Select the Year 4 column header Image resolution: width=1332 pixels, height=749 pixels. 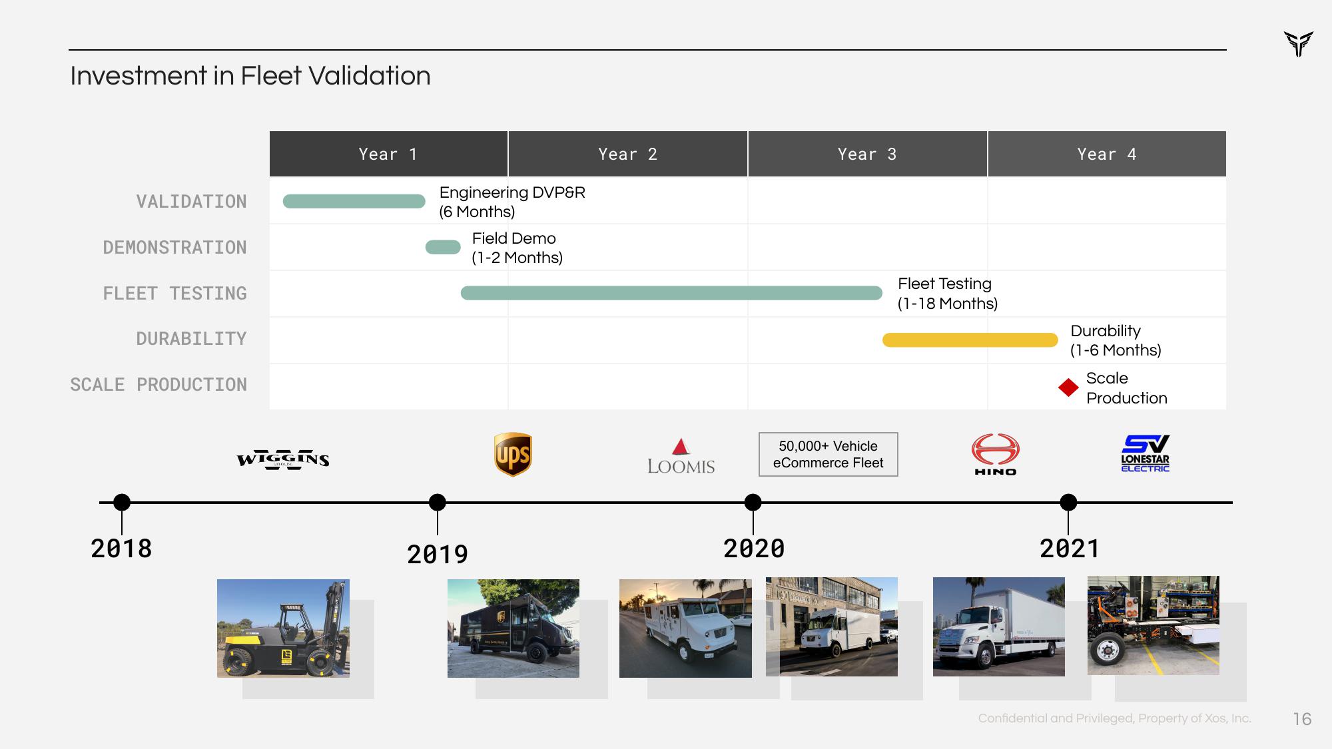click(1107, 154)
